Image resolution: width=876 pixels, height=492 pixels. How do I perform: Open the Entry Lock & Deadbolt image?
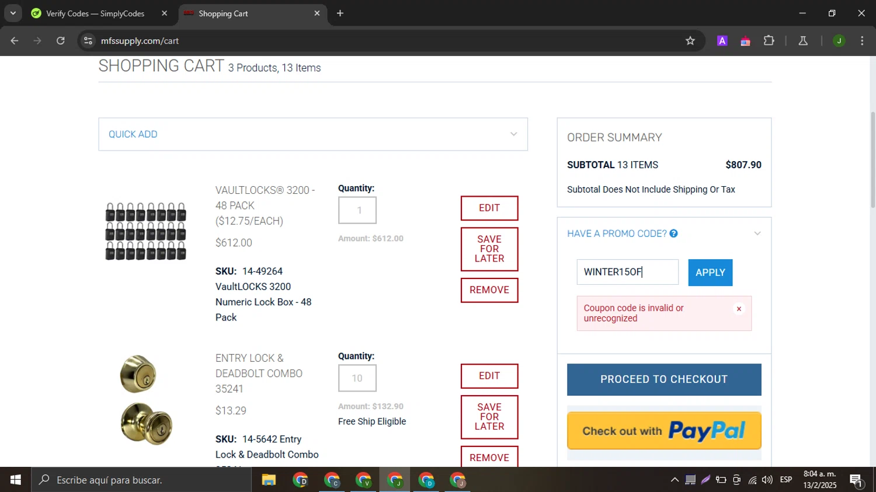pos(146,400)
